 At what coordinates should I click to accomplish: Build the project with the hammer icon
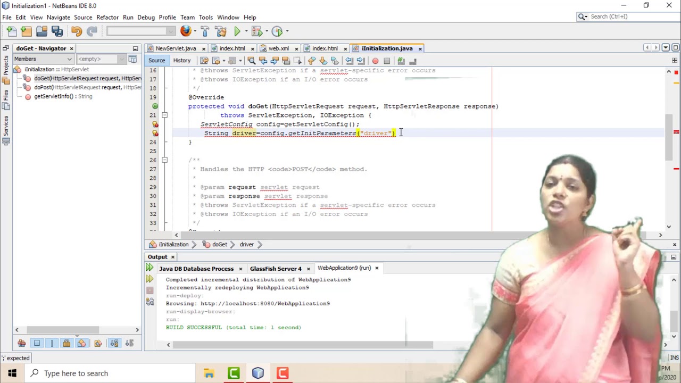pyautogui.click(x=205, y=31)
